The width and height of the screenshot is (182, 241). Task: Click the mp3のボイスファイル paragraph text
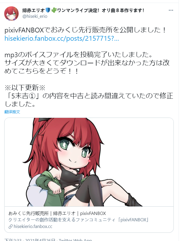click(x=87, y=63)
